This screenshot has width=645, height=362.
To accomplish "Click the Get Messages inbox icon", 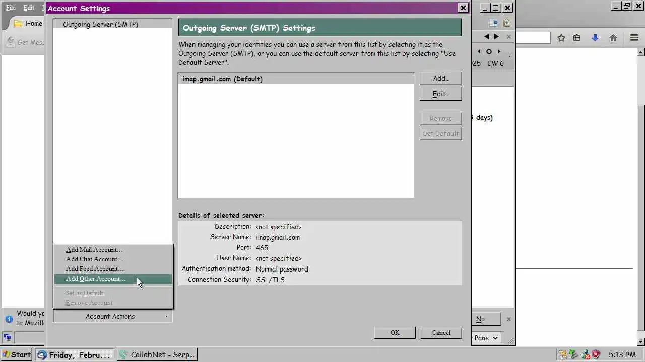I will (x=11, y=42).
